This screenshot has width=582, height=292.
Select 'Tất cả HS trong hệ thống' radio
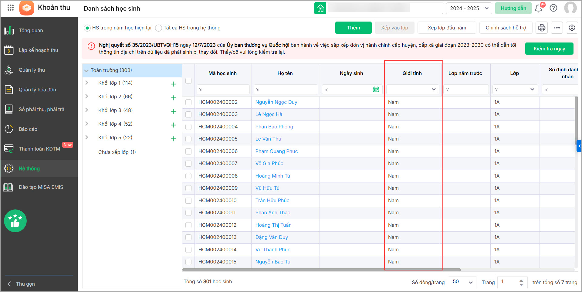[158, 28]
